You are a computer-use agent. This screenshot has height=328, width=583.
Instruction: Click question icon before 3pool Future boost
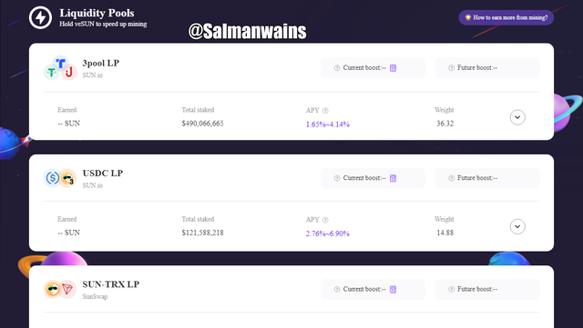coord(452,68)
